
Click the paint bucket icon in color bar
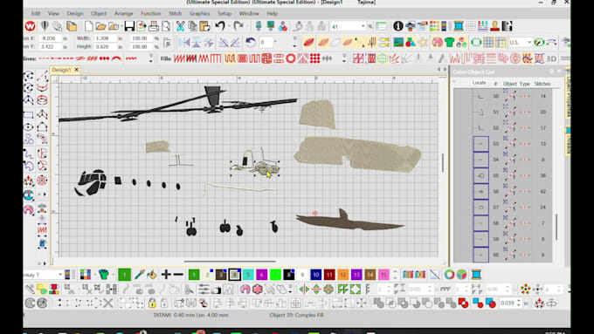(152, 275)
